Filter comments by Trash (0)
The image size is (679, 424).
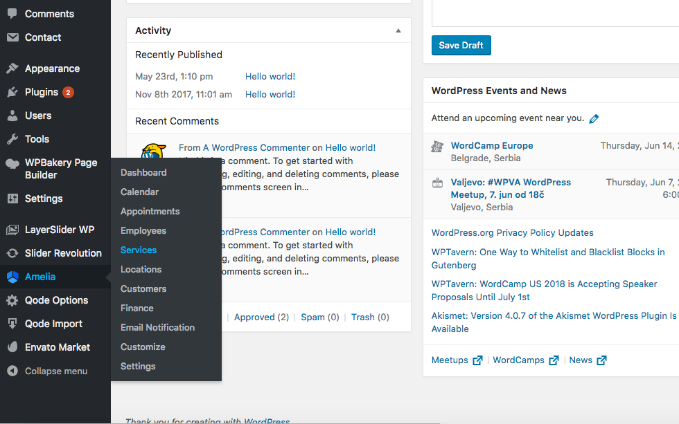(x=370, y=317)
